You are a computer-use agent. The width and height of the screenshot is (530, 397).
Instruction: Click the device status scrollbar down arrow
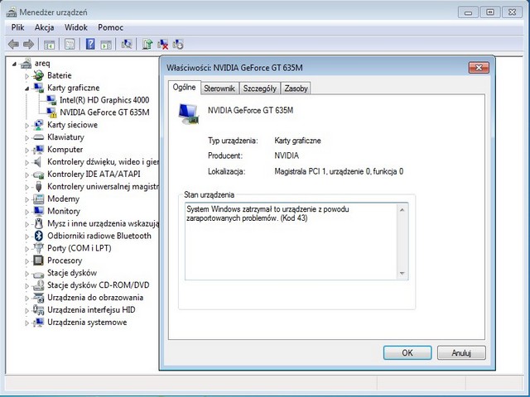402,274
